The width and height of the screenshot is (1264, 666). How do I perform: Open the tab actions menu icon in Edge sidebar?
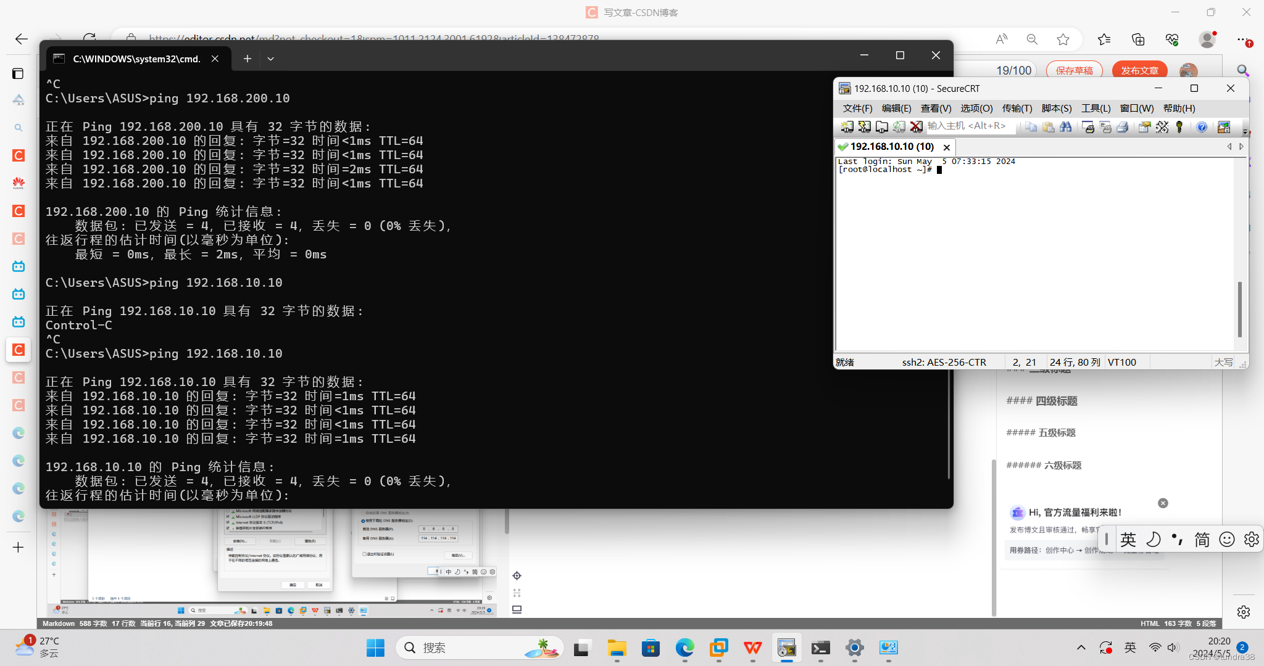pyautogui.click(x=19, y=73)
